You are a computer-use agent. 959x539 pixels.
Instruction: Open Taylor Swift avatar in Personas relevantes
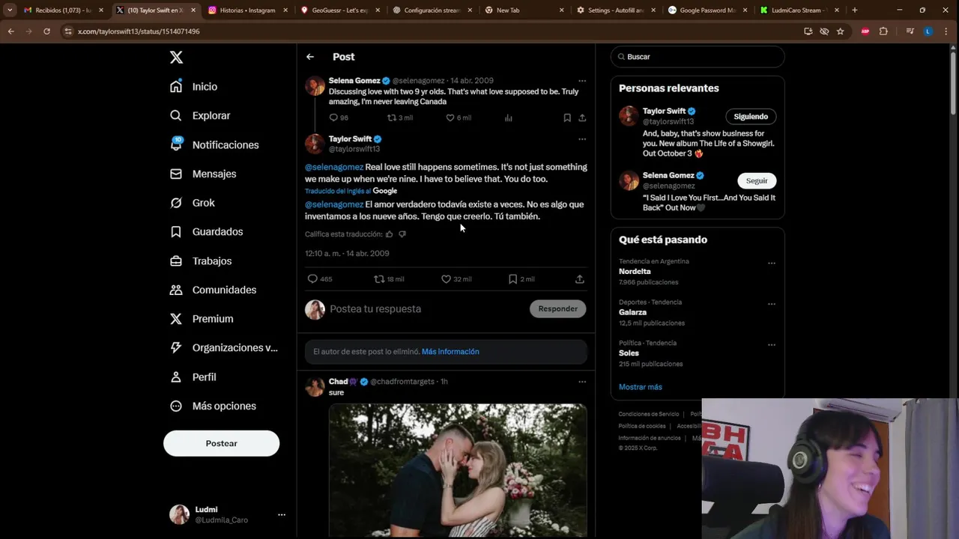point(629,116)
